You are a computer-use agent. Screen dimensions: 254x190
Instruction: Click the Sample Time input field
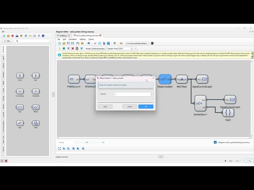click(124, 48)
